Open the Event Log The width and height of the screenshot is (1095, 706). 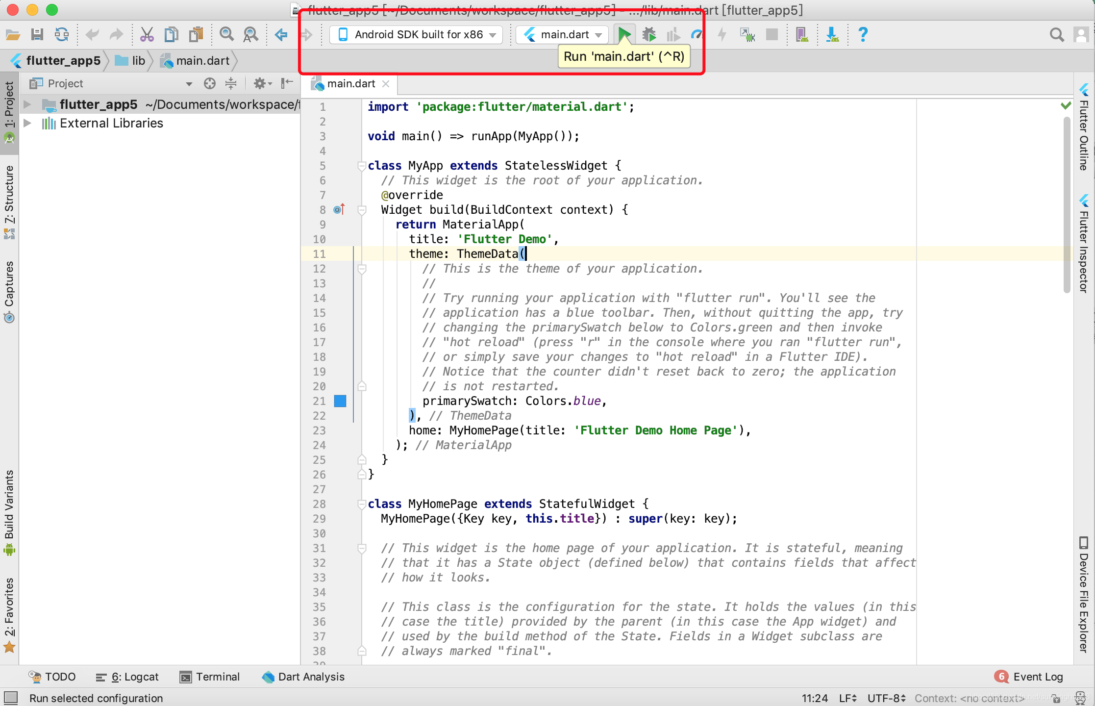1028,677
